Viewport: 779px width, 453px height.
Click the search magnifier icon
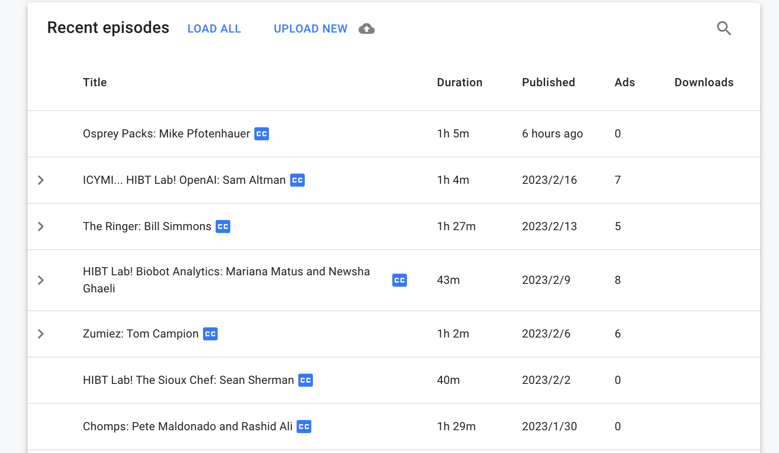pyautogui.click(x=724, y=28)
